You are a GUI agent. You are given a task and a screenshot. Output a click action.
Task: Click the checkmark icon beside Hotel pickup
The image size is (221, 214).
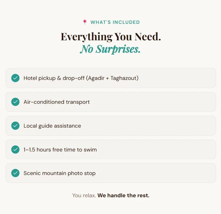click(15, 78)
